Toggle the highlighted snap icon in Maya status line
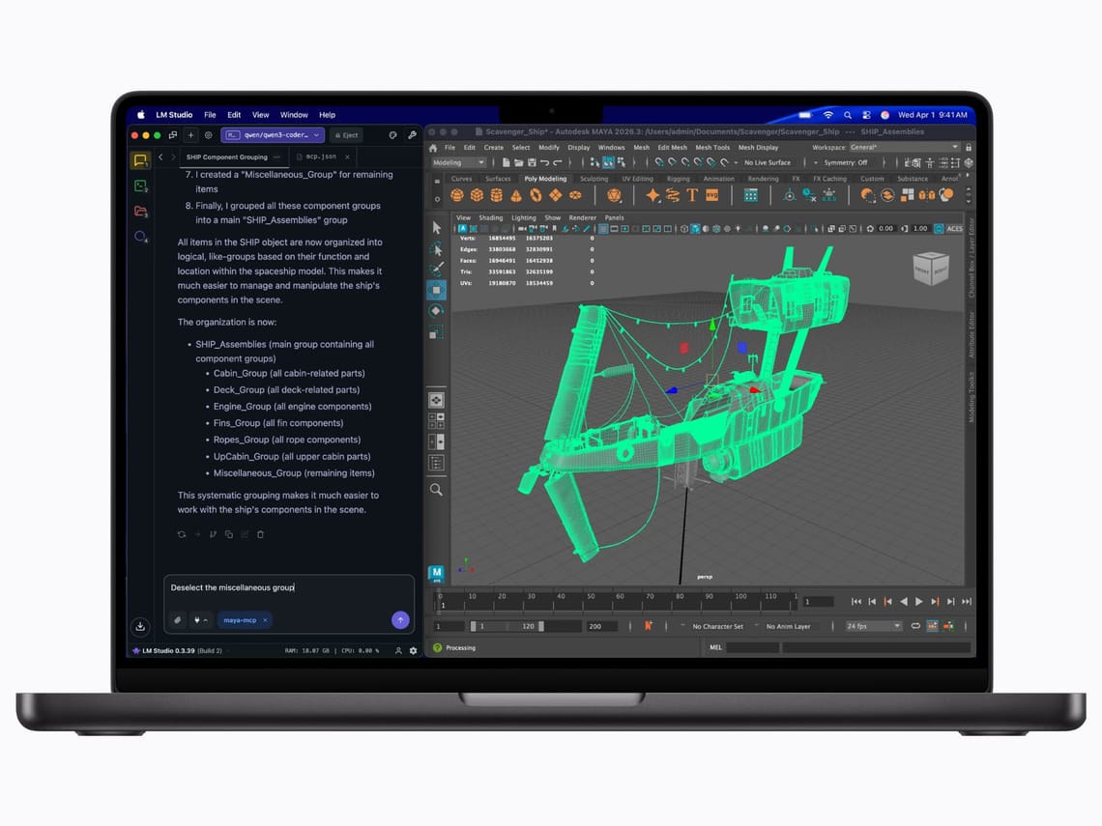The width and height of the screenshot is (1102, 826). point(609,162)
